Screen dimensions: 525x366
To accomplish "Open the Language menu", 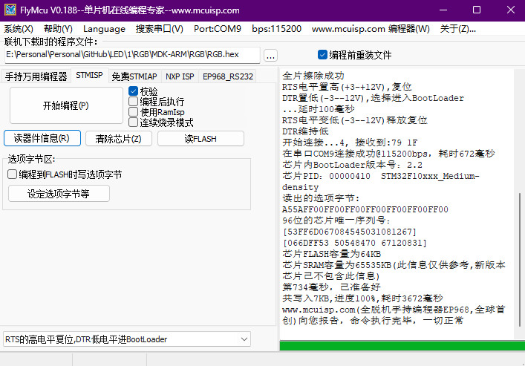I will point(104,29).
